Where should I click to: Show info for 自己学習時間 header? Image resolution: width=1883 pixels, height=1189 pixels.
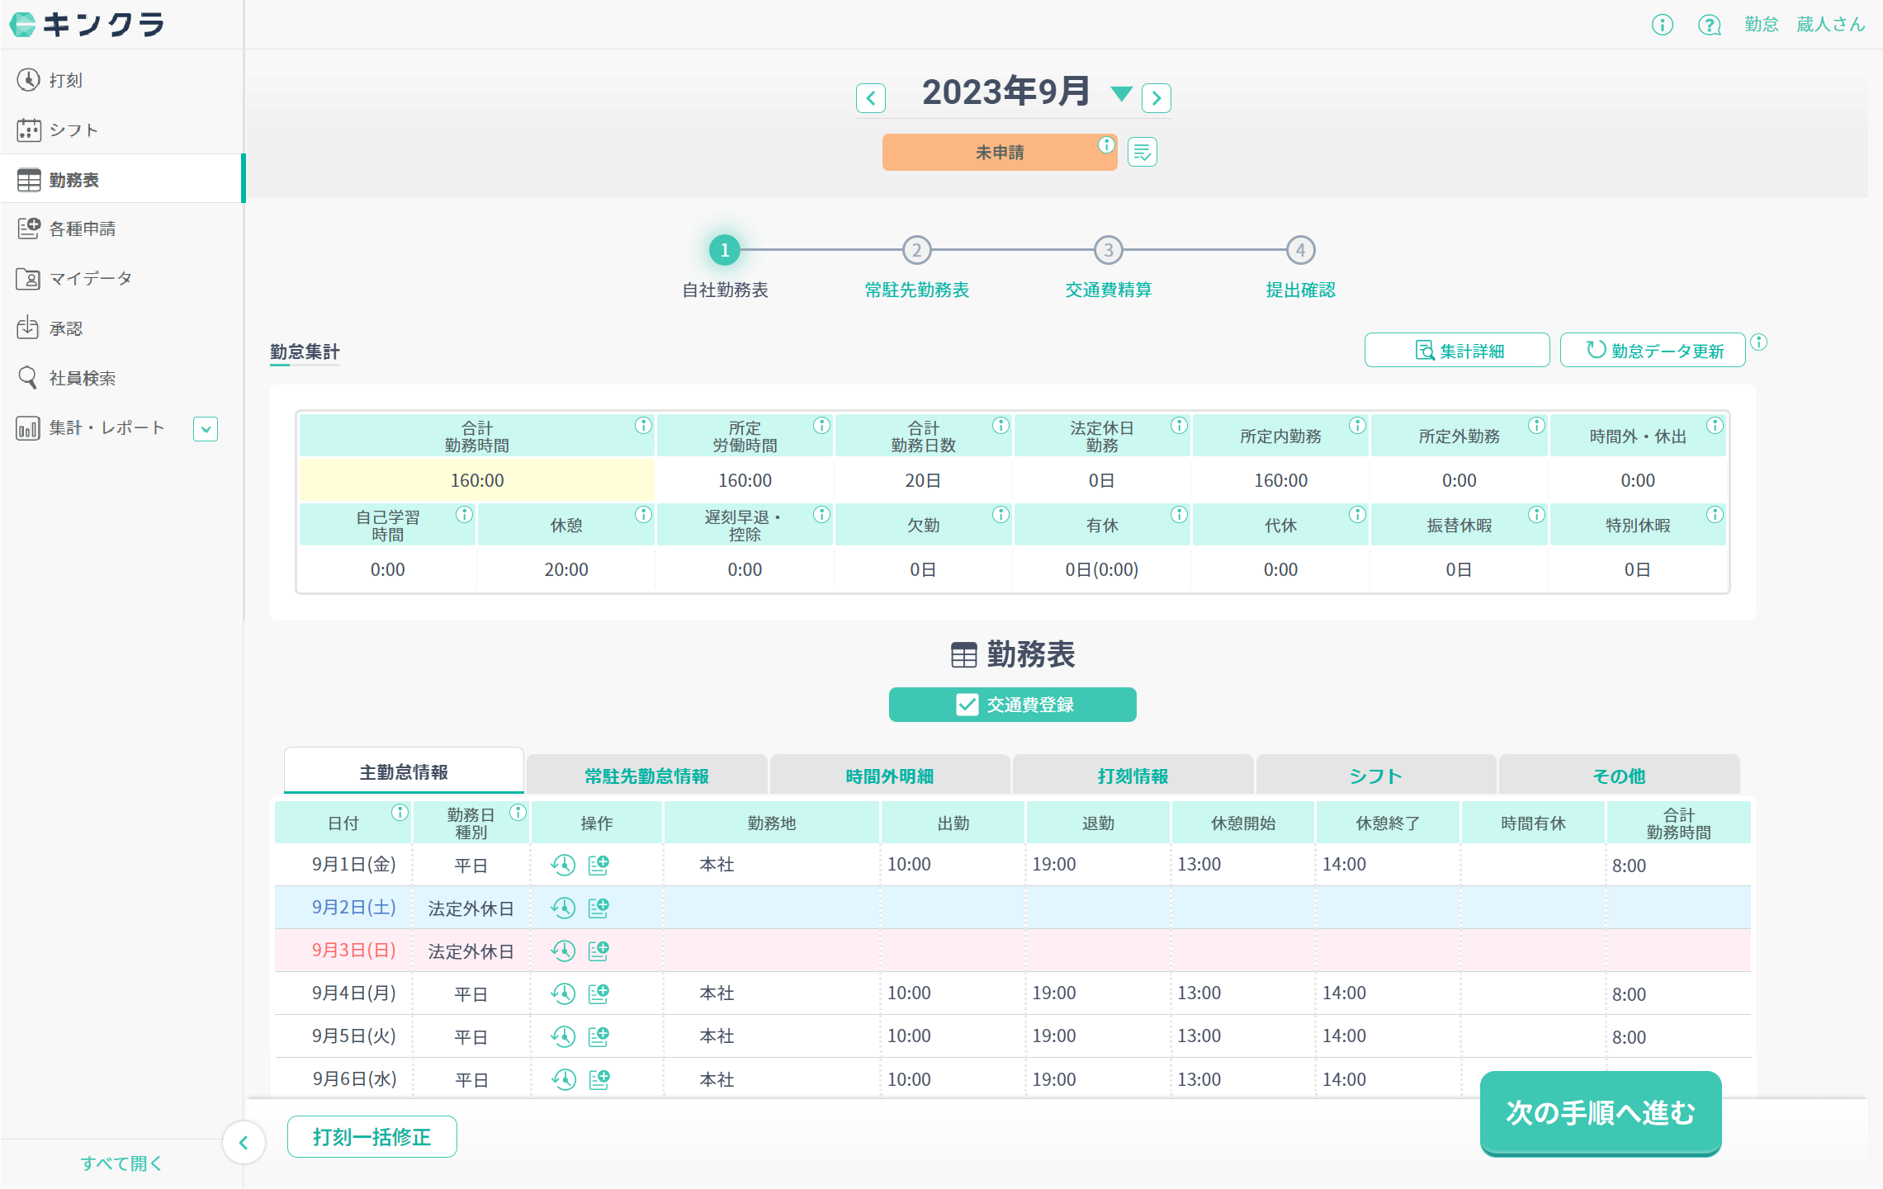(465, 515)
